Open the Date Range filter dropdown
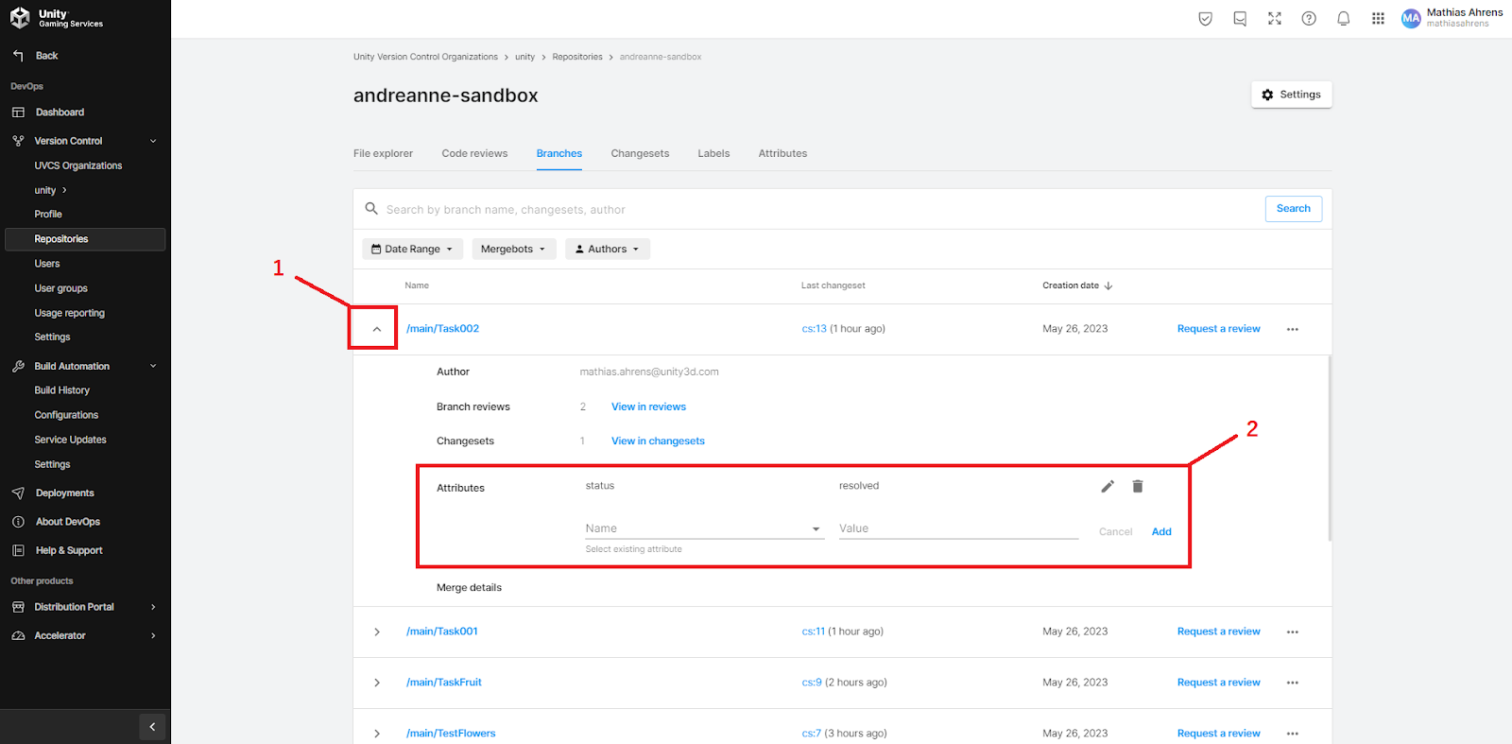1512x744 pixels. (412, 250)
